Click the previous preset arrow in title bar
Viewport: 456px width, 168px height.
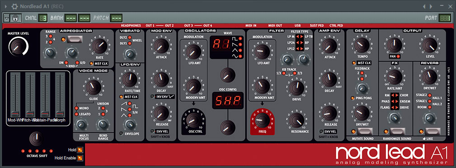tap(424, 6)
